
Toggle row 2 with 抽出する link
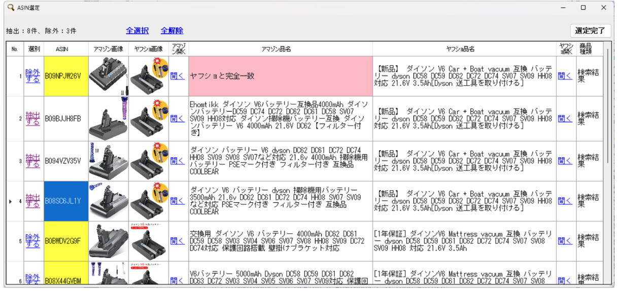coord(33,119)
